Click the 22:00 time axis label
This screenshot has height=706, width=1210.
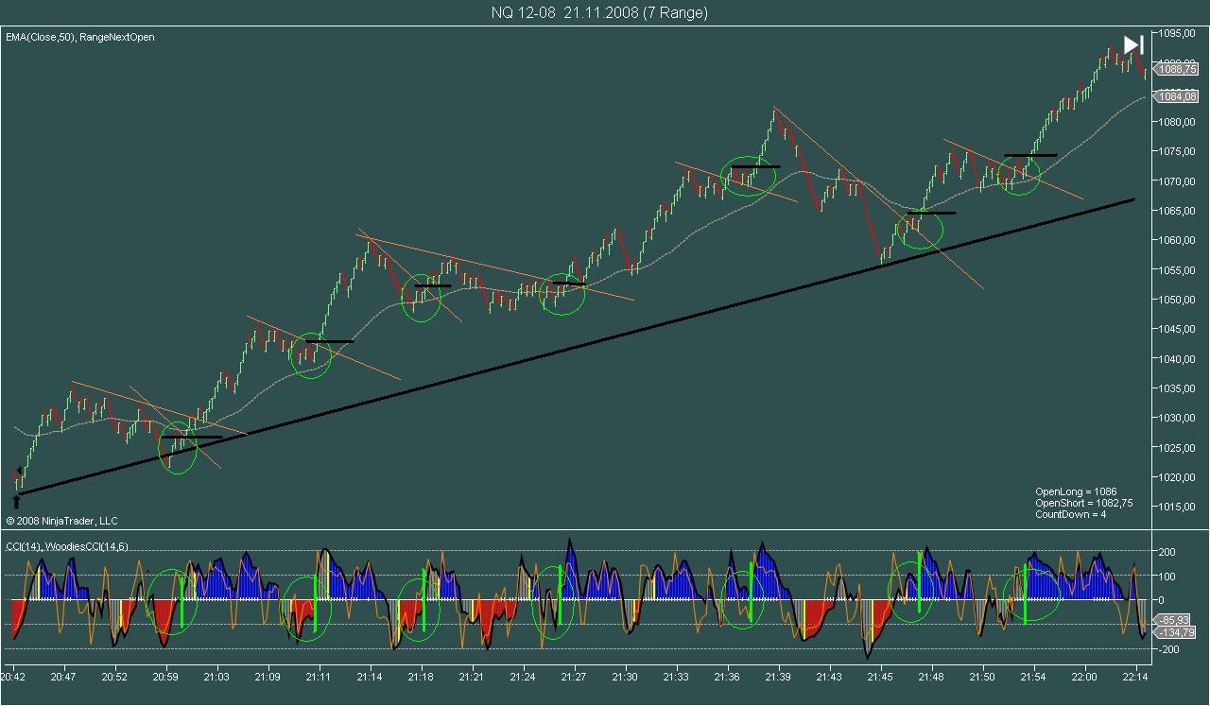tap(1084, 677)
